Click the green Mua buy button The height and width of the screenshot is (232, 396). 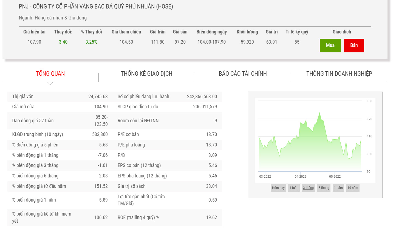tap(330, 46)
